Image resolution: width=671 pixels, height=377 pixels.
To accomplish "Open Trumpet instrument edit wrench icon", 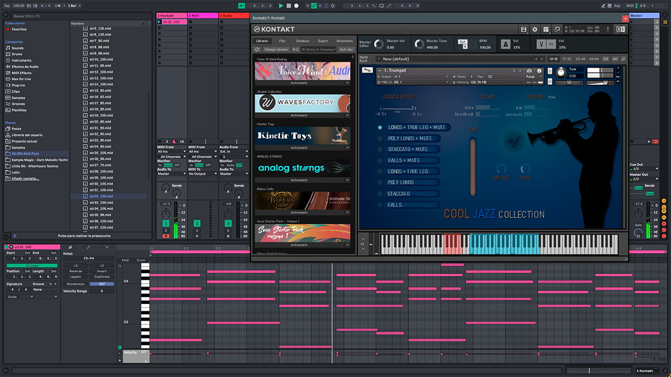I will (x=367, y=70).
